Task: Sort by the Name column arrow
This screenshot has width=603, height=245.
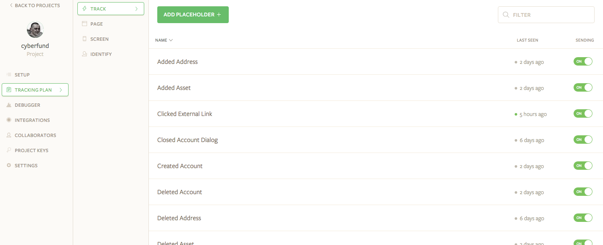Action: (x=171, y=40)
